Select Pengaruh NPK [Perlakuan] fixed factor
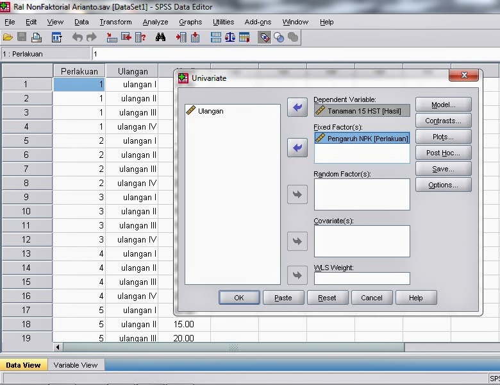Image resolution: width=500 pixels, height=385 pixels. click(x=362, y=138)
